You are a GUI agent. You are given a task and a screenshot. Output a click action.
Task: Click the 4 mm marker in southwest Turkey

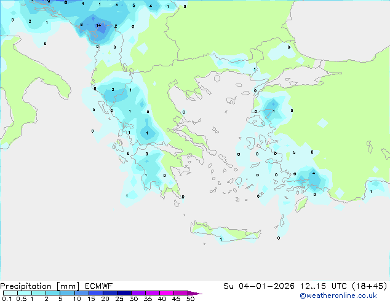(x=314, y=173)
